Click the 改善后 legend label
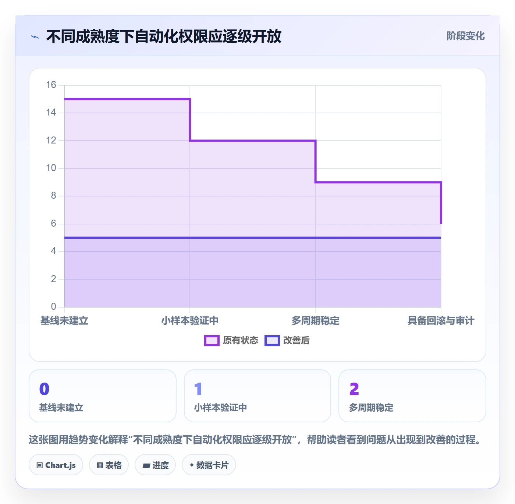515x504 pixels. pos(296,341)
